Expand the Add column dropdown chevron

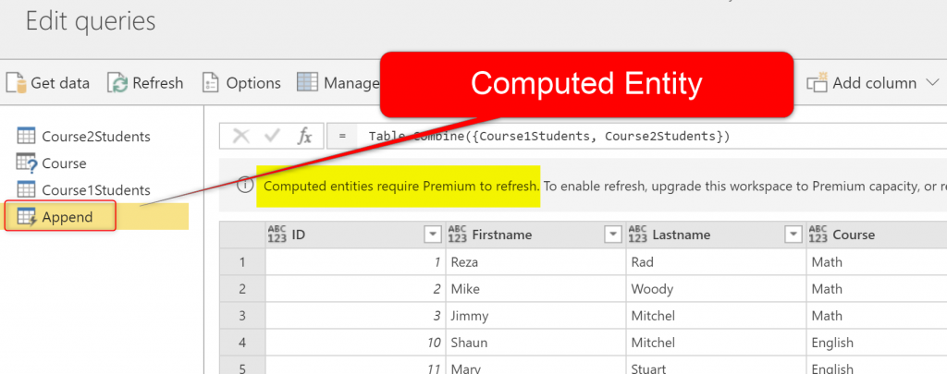click(x=932, y=83)
